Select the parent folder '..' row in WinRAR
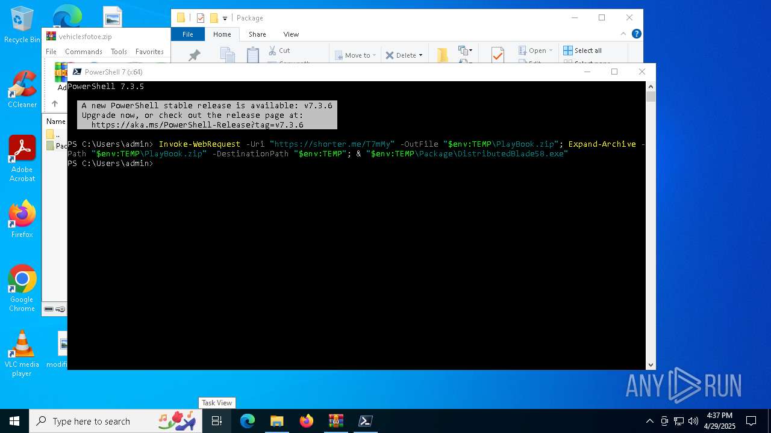The width and height of the screenshot is (771, 433). point(55,134)
